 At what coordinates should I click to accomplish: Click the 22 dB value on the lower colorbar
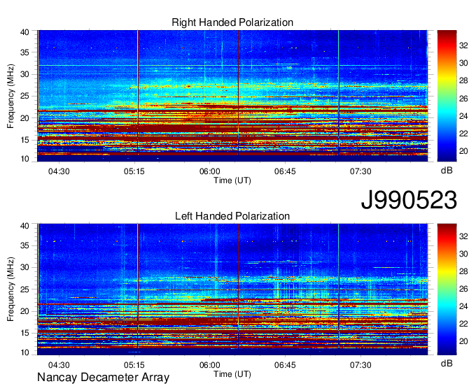click(463, 324)
